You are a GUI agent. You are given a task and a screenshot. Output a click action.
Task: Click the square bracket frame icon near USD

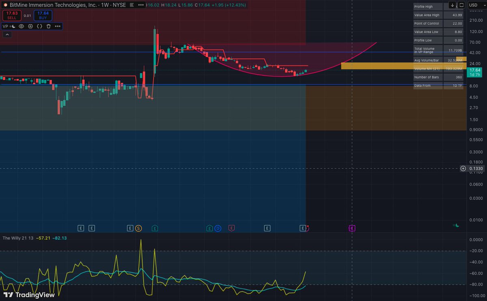pyautogui.click(x=462, y=5)
